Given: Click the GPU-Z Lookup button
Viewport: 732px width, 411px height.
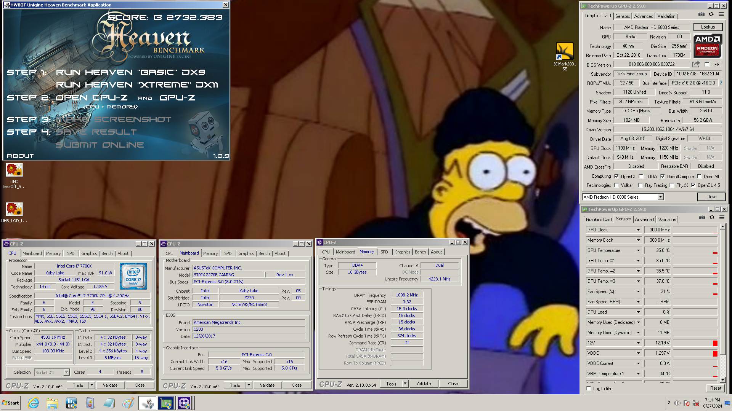Looking at the screenshot, I should 708,27.
